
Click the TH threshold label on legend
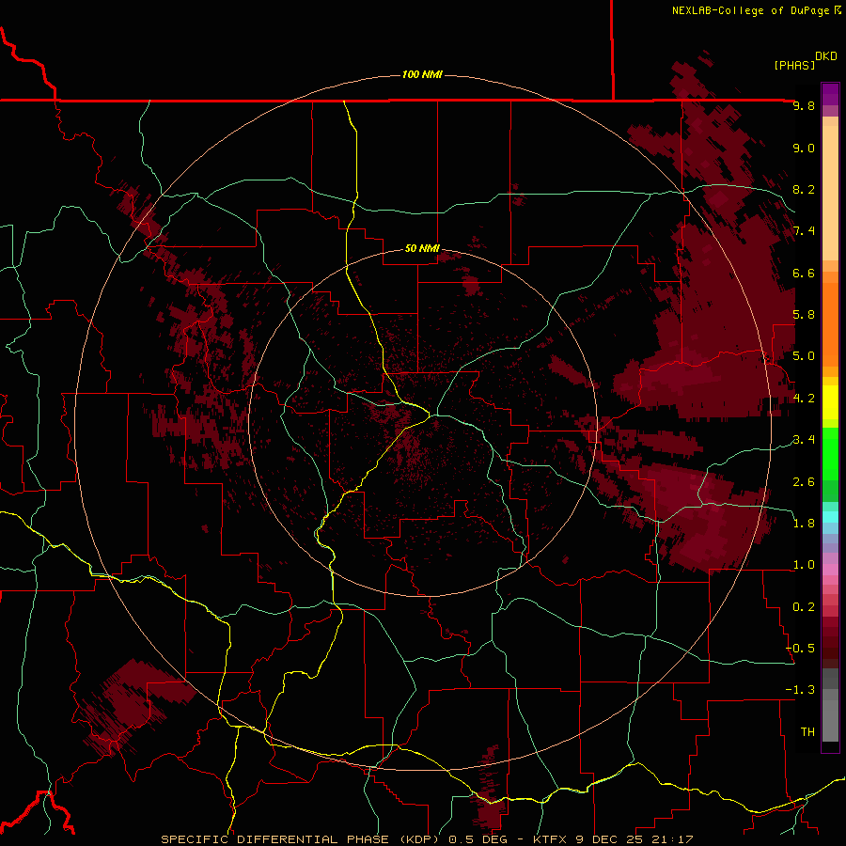[807, 732]
